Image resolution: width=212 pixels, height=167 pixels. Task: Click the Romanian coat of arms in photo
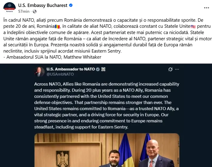click(63, 159)
